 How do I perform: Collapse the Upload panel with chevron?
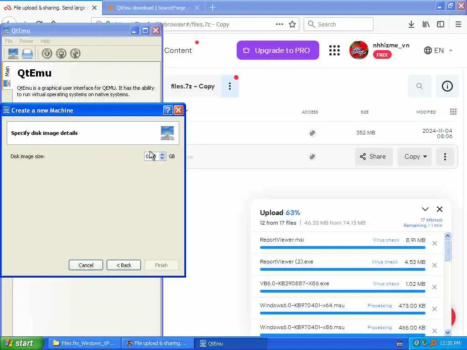click(x=425, y=209)
